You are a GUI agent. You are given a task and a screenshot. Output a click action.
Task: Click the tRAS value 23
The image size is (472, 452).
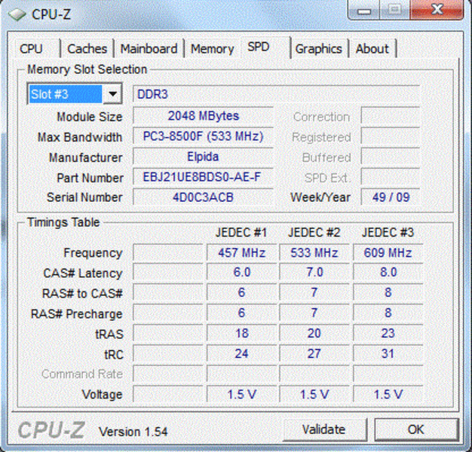(x=388, y=333)
